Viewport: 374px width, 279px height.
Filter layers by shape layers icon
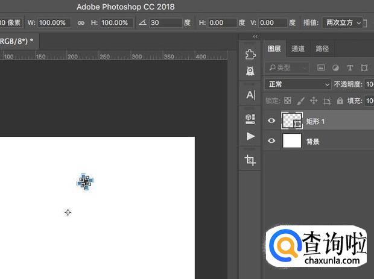click(x=364, y=68)
